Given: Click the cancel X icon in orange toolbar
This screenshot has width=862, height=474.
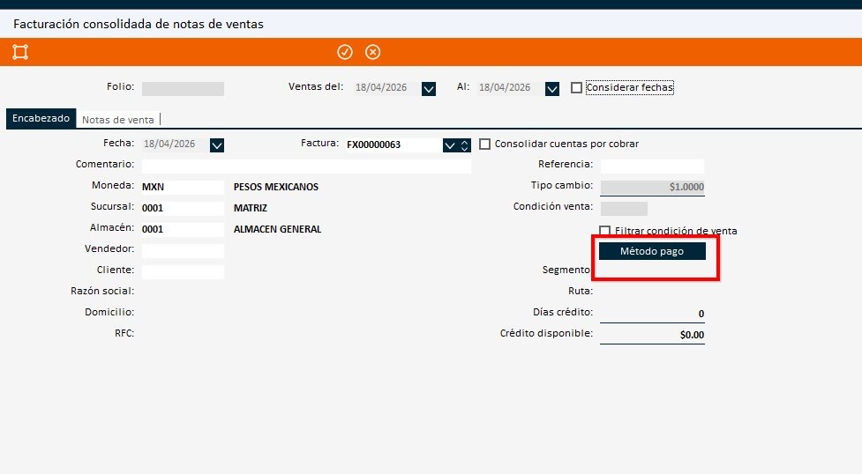Looking at the screenshot, I should tap(373, 52).
